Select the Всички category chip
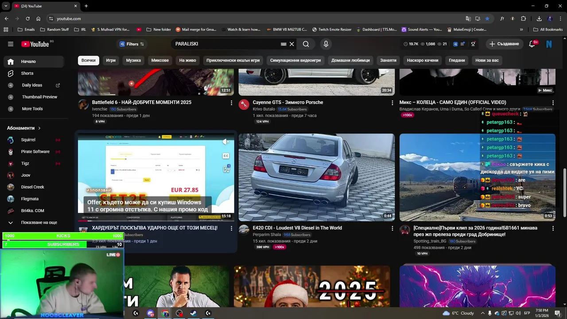 [89, 60]
